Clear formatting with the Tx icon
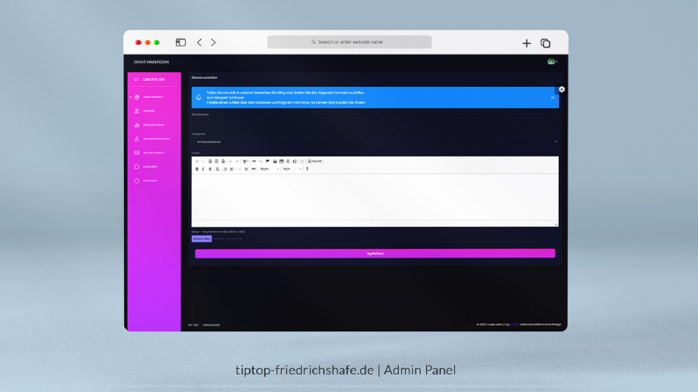This screenshot has width=698, height=392. [x=217, y=169]
